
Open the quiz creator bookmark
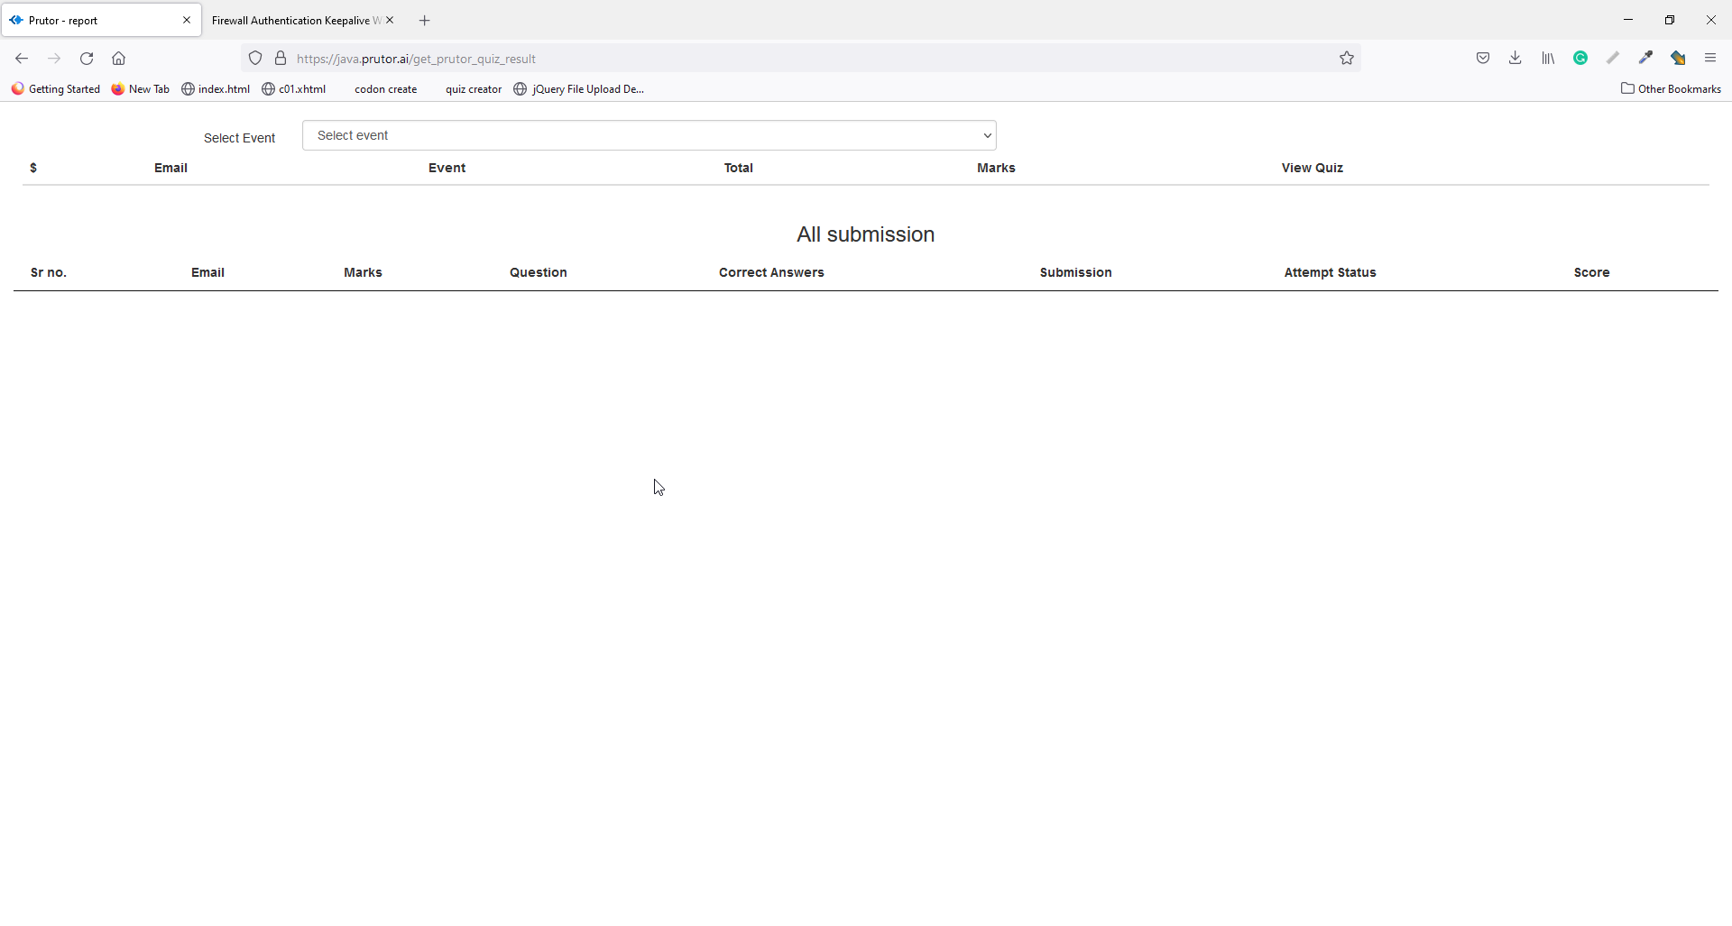click(473, 89)
